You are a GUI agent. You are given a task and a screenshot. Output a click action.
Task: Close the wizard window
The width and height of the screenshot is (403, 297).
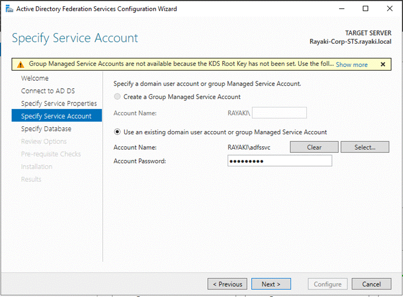tap(389, 9)
